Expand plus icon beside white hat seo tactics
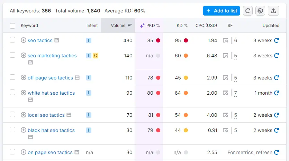The width and height of the screenshot is (289, 161). pos(24,93)
